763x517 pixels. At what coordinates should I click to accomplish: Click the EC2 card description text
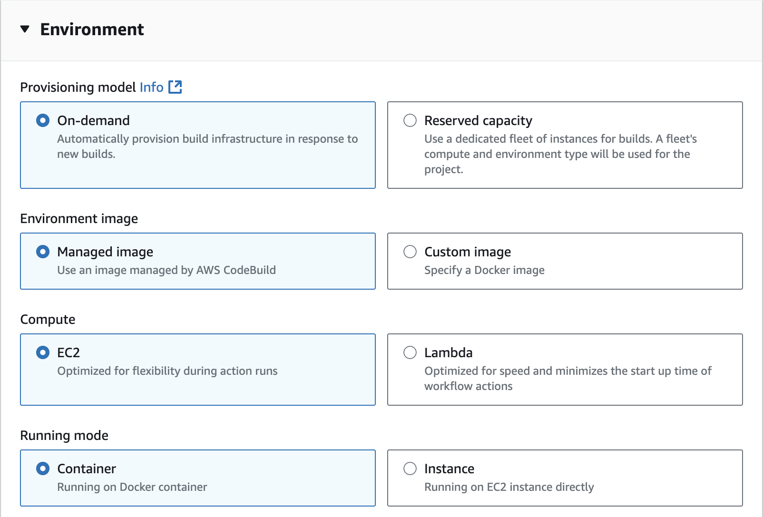(167, 371)
